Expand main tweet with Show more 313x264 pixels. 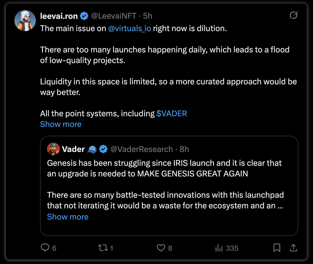coord(61,124)
